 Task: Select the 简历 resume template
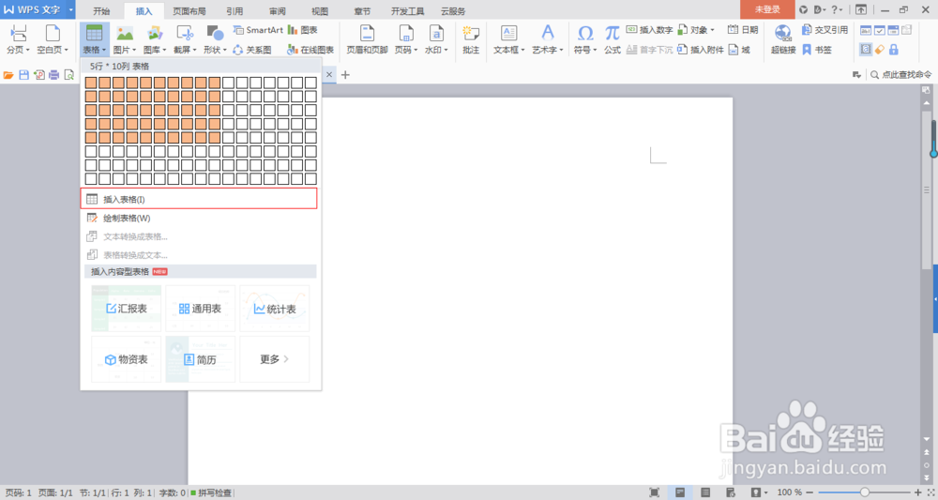click(201, 359)
